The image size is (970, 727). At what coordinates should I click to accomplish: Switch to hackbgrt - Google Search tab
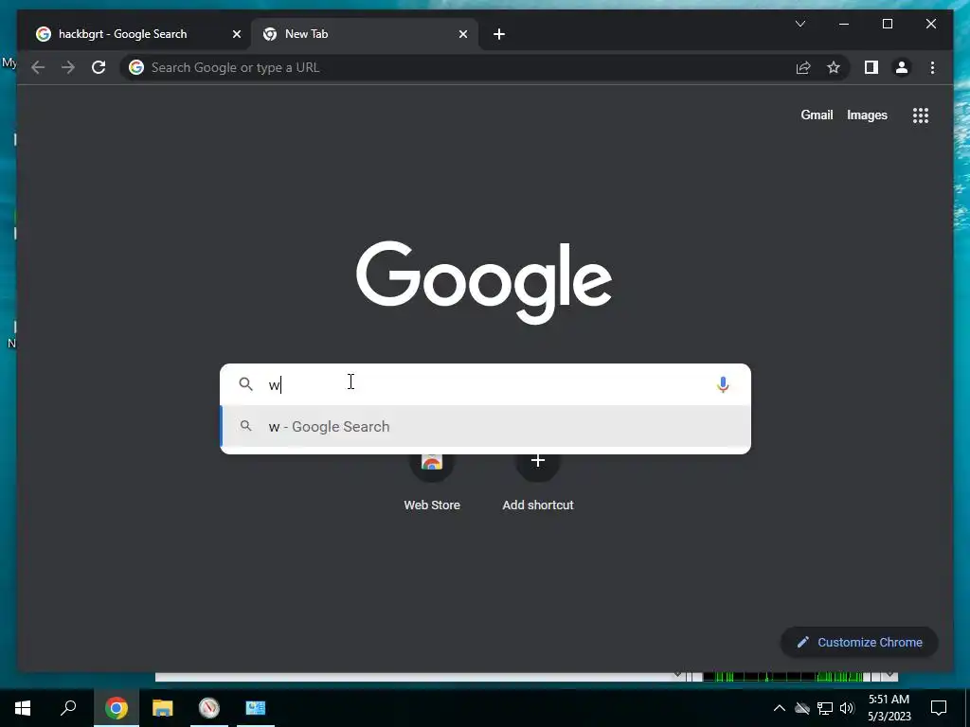coord(136,34)
